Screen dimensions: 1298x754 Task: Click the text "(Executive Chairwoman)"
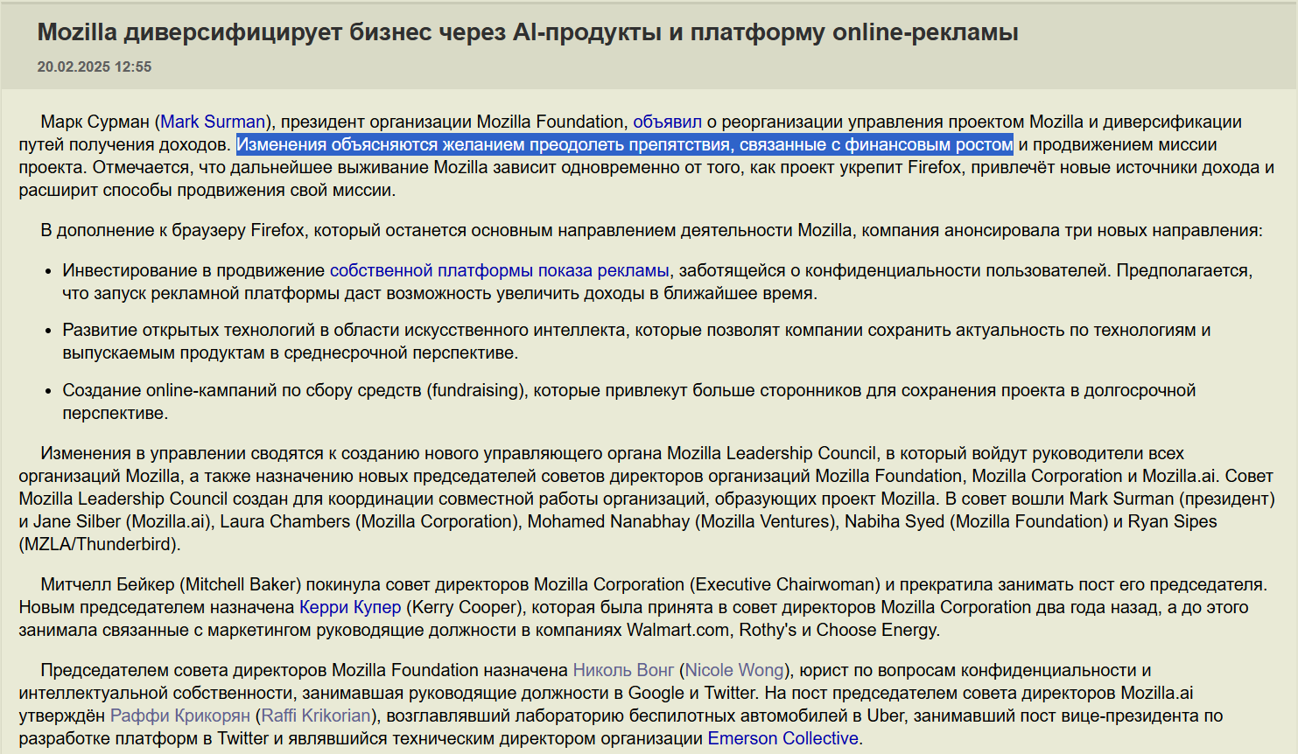[x=787, y=584]
